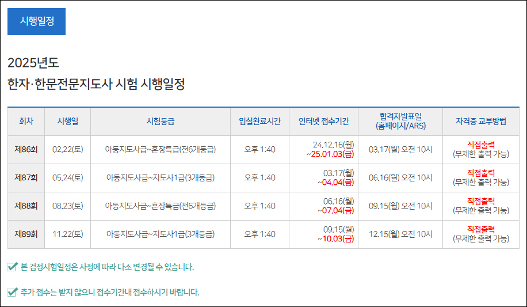Click the notice 본 검정시험일정은 사정에 따라 다소 변경될 수 있습니다
Image resolution: width=527 pixels, height=307 pixels.
(107, 267)
